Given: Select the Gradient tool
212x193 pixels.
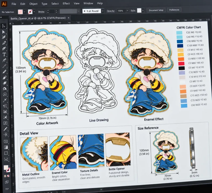Looking at the screenshot, I should [6, 147].
